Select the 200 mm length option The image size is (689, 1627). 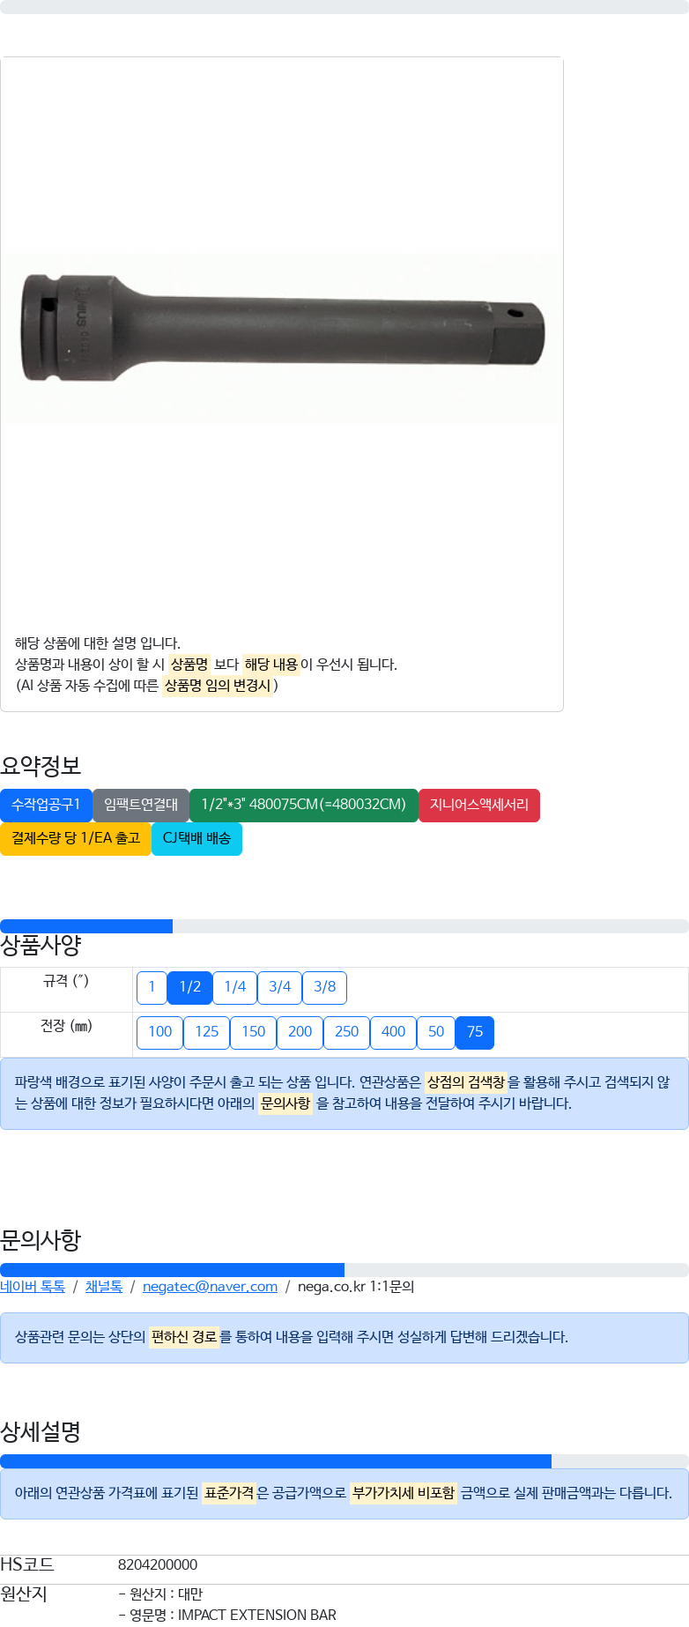[300, 1032]
